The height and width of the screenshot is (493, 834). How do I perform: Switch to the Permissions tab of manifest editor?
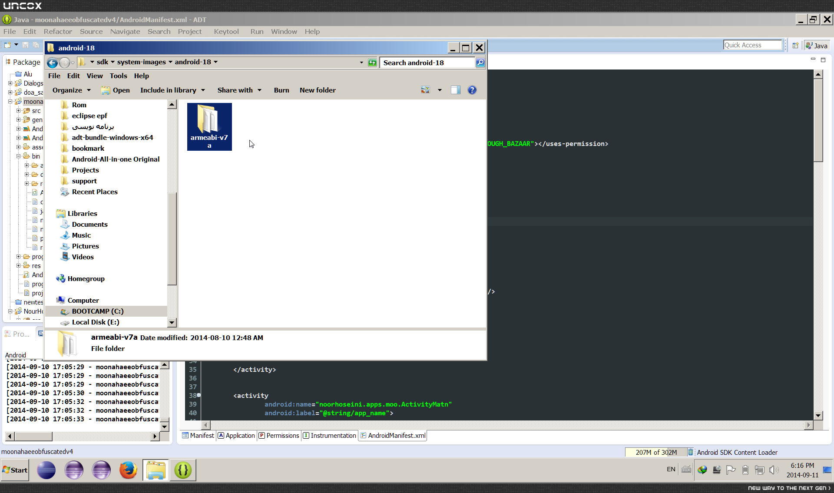click(279, 436)
